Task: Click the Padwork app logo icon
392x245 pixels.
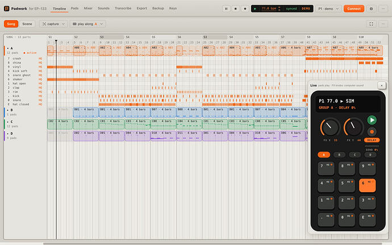Action: 6,9
